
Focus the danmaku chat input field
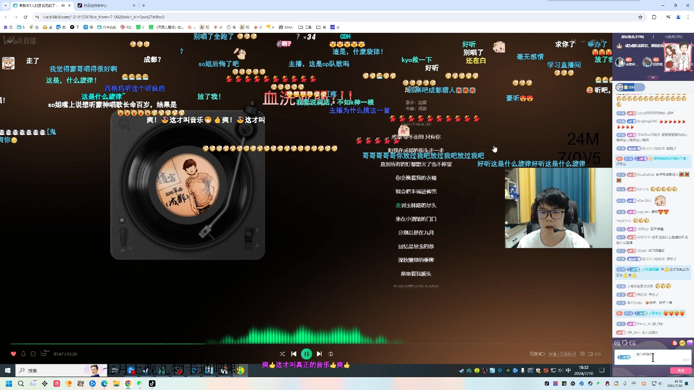(662, 357)
